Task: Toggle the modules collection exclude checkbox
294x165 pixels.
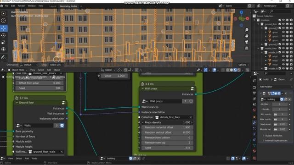Action: 280,20
